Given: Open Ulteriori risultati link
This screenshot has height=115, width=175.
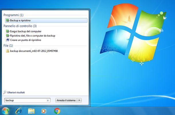Looking at the screenshot, I should click(x=16, y=92).
